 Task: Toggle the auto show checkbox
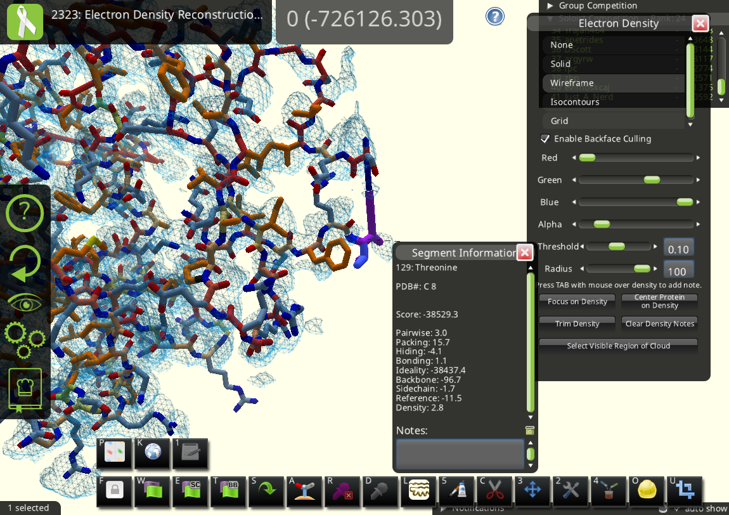(x=677, y=509)
